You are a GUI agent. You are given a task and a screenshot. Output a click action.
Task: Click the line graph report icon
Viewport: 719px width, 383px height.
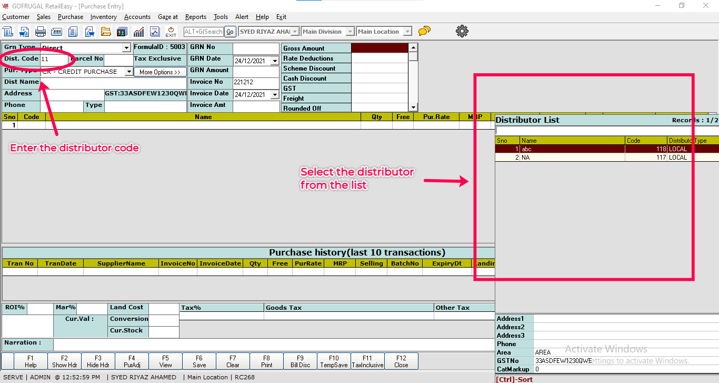click(155, 32)
